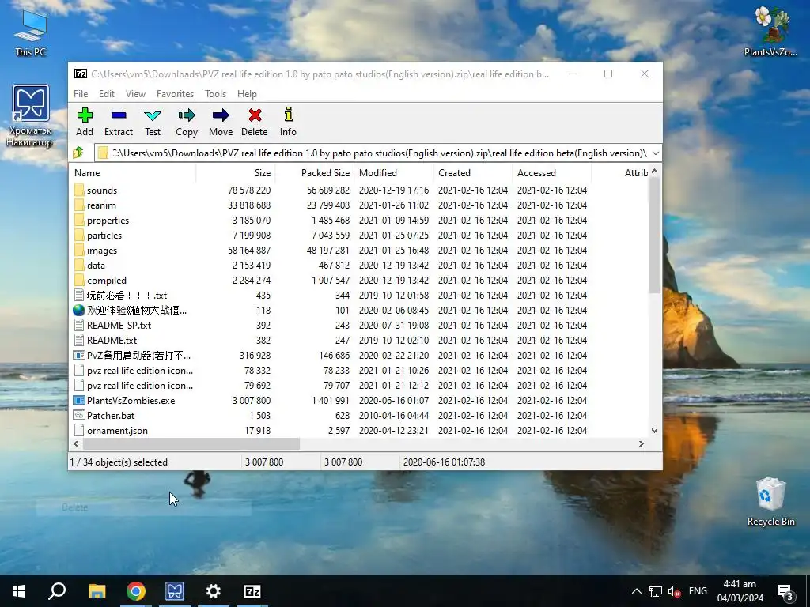
Task: Select ornament.json file icon
Action: [79, 430]
